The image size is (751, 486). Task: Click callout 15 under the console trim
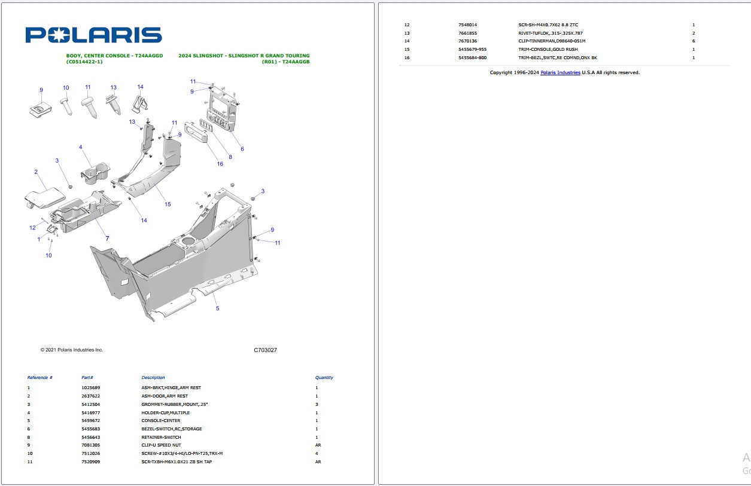click(168, 204)
